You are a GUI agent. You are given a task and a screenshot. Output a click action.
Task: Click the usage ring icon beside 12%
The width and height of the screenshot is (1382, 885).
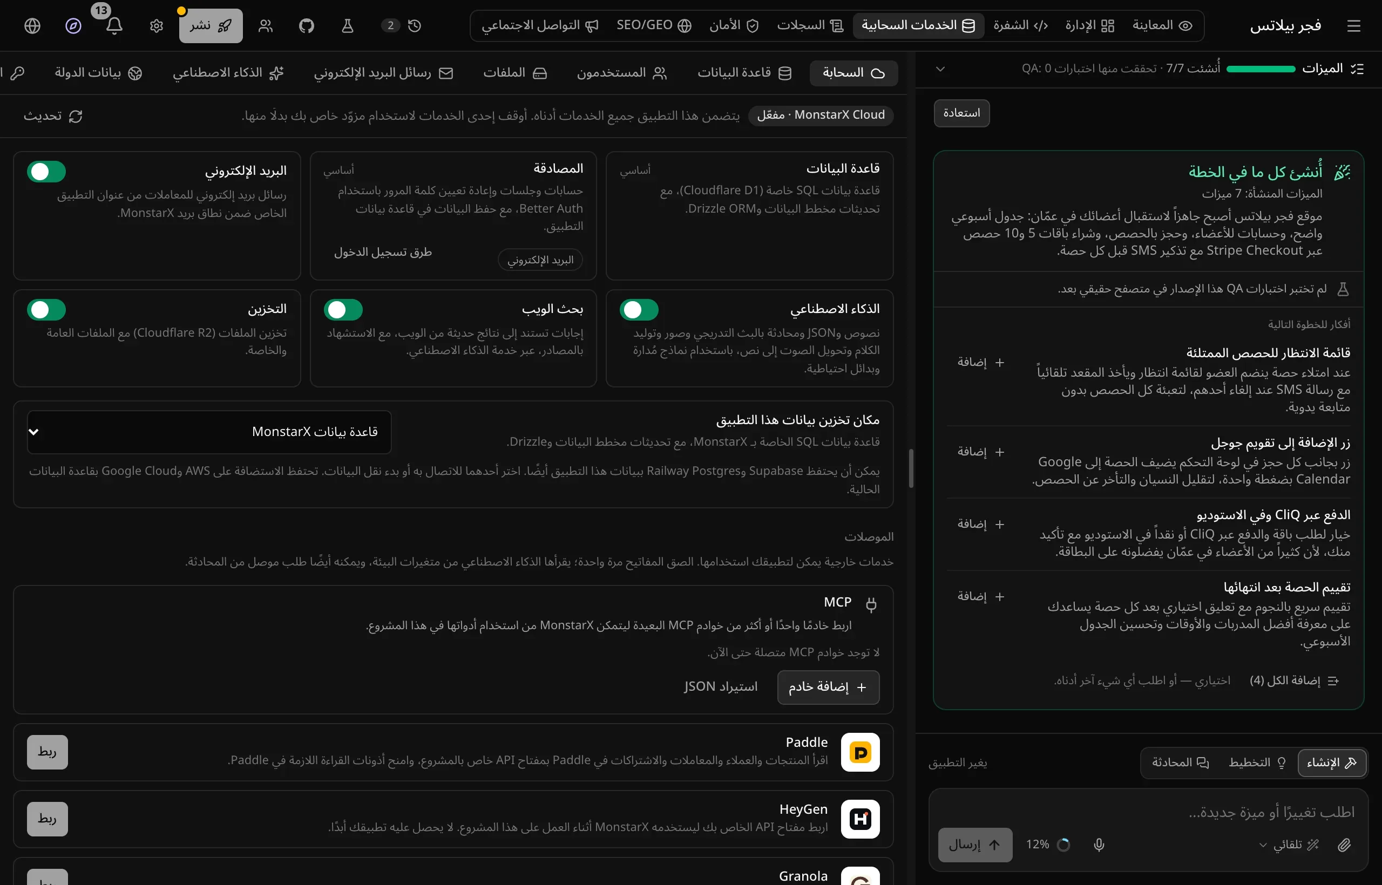coord(1063,845)
